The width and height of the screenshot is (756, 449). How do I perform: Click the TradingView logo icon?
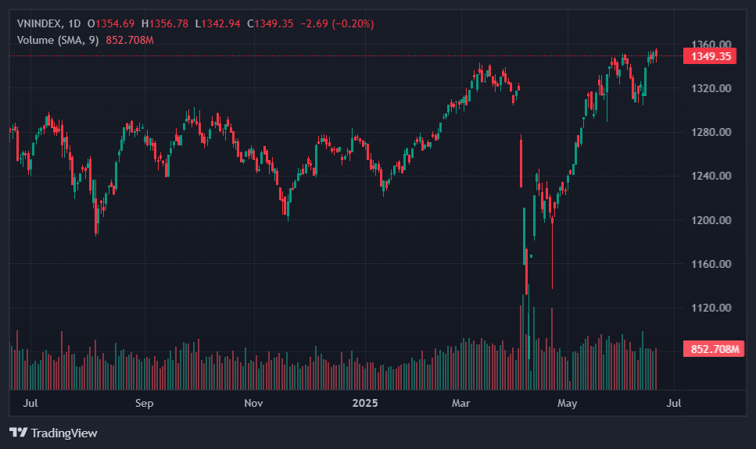[18, 433]
